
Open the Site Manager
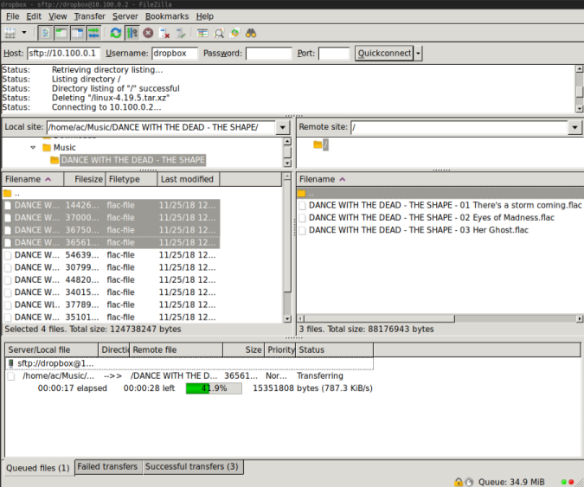(x=10, y=33)
